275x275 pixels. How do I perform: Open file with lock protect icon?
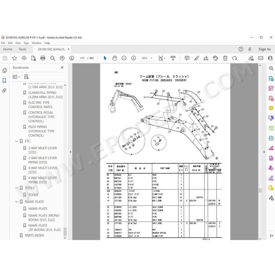pos(33,58)
